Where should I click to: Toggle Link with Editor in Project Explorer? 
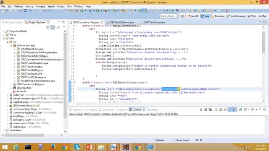coord(53,27)
